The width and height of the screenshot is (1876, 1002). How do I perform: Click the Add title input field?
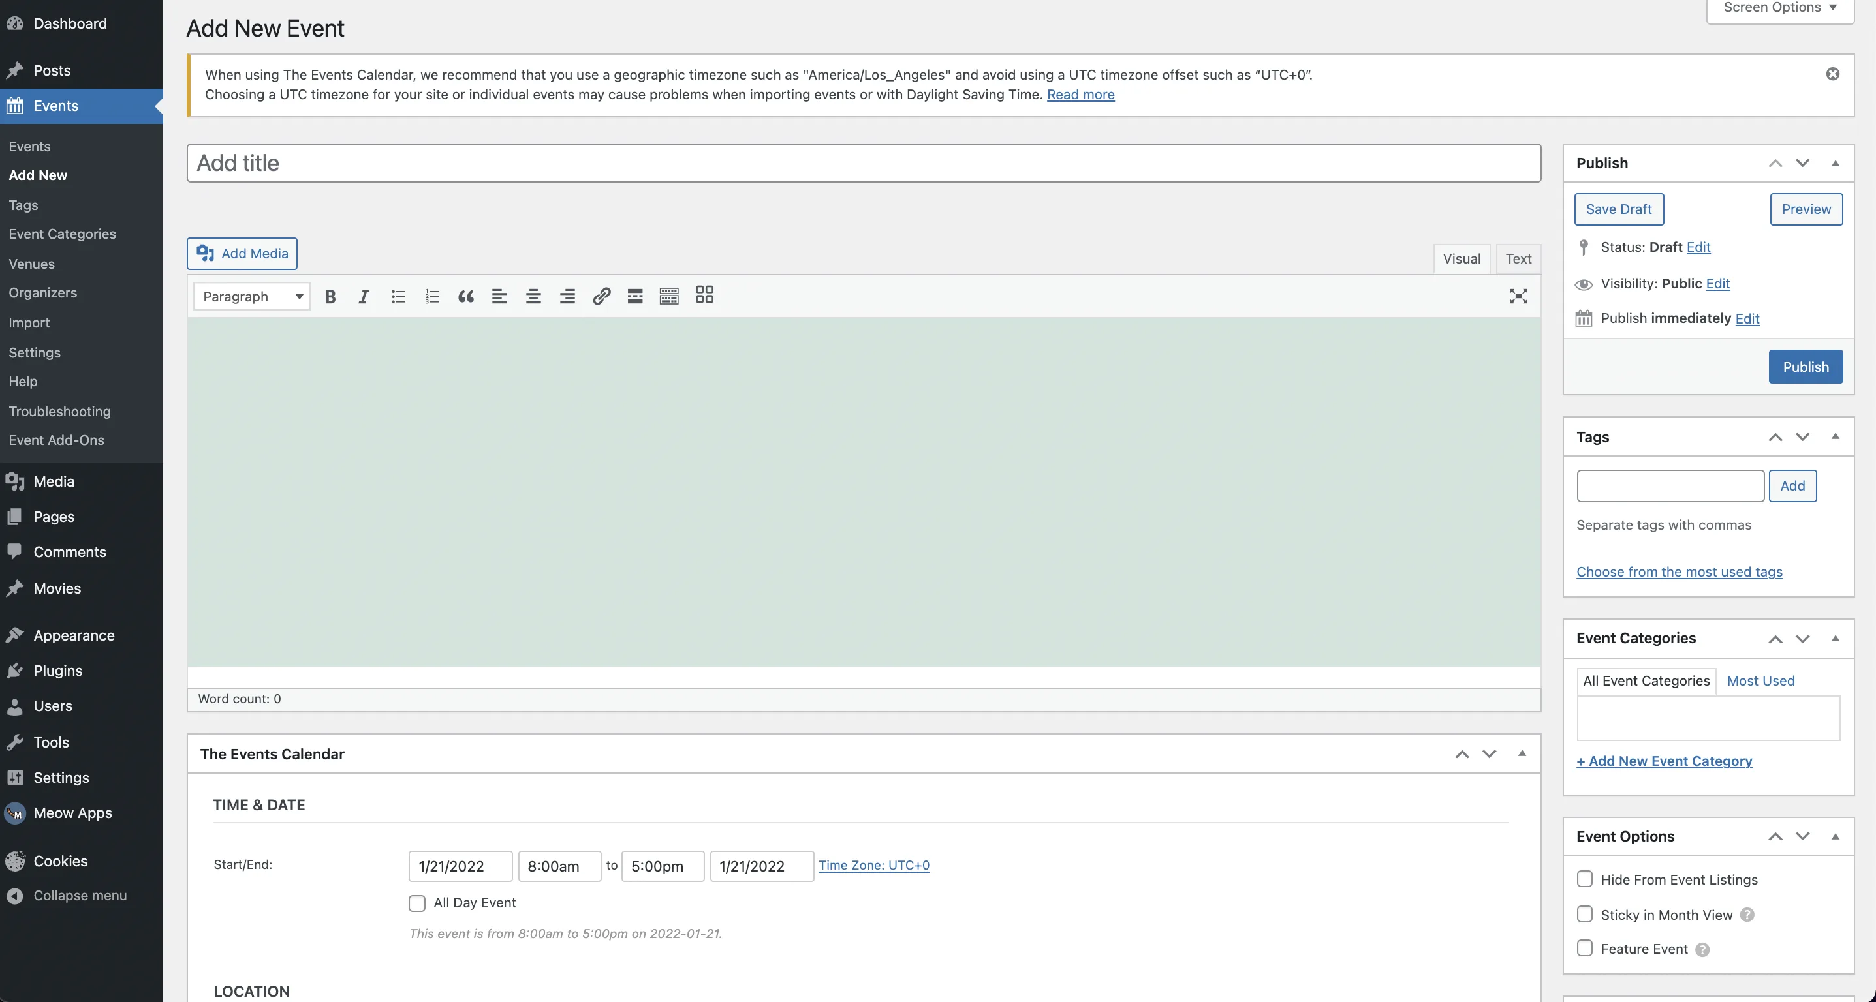click(863, 163)
